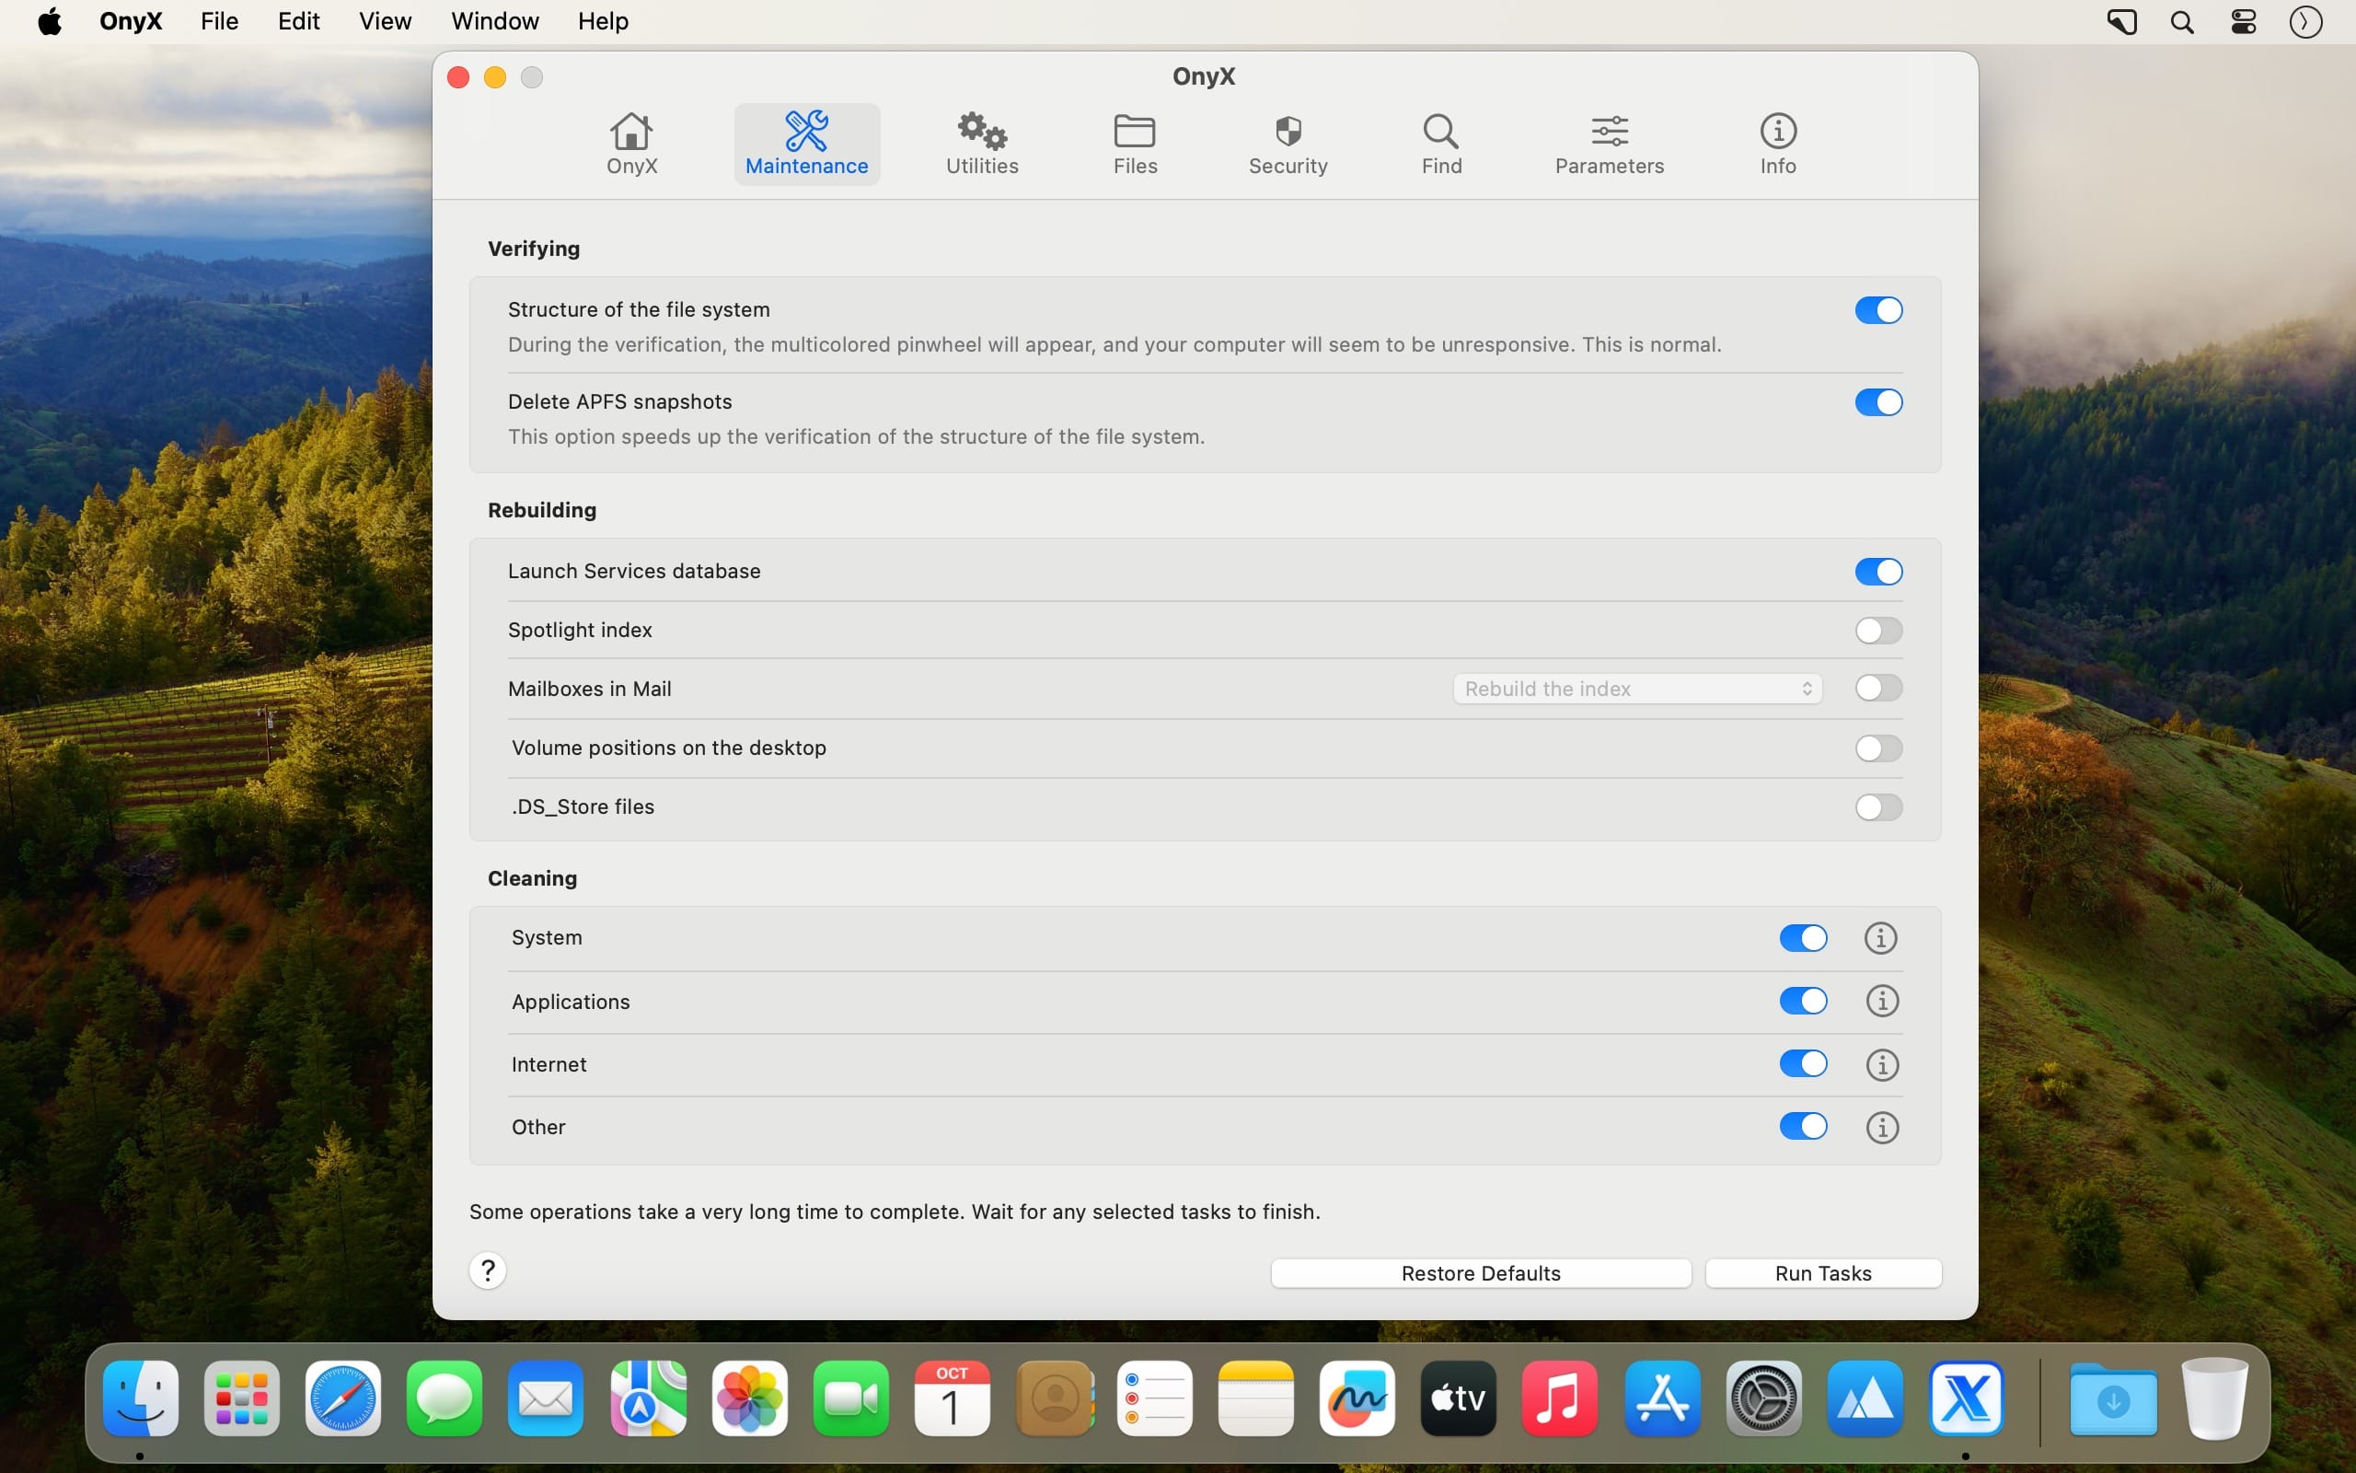Open the Rebuild the index dropdown
Screen dimensions: 2356x1473
click(x=1637, y=689)
